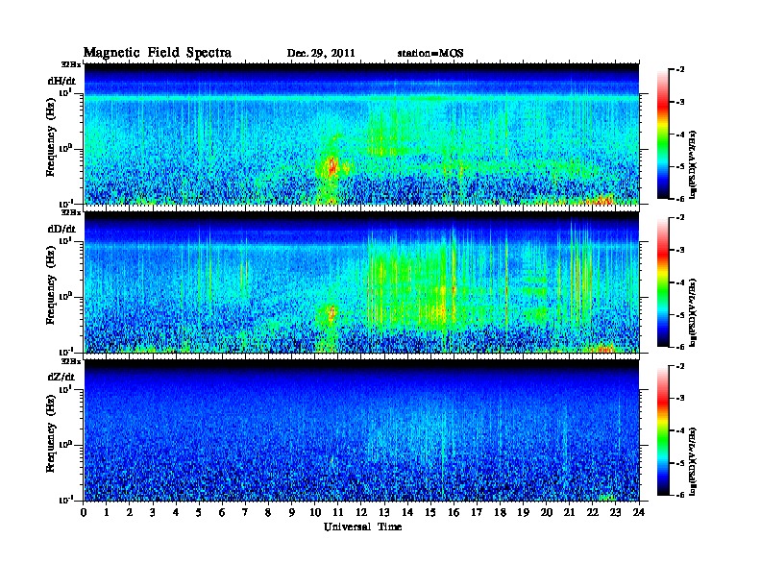The width and height of the screenshot is (761, 588).
Task: Select the dZ/dt panel color bar
Action: pos(663,430)
